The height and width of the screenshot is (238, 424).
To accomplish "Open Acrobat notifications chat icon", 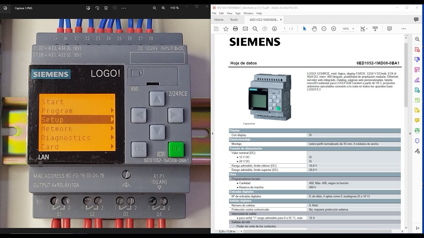I will pos(416,20).
